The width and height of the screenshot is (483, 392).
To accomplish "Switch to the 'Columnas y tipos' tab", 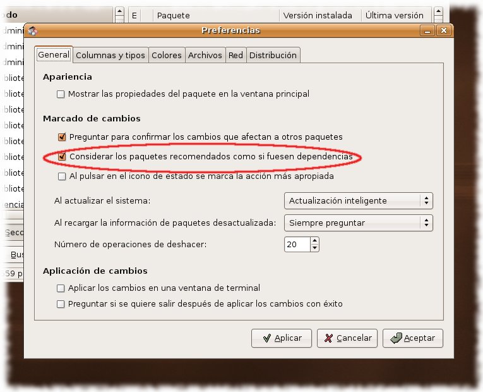I will [x=110, y=55].
